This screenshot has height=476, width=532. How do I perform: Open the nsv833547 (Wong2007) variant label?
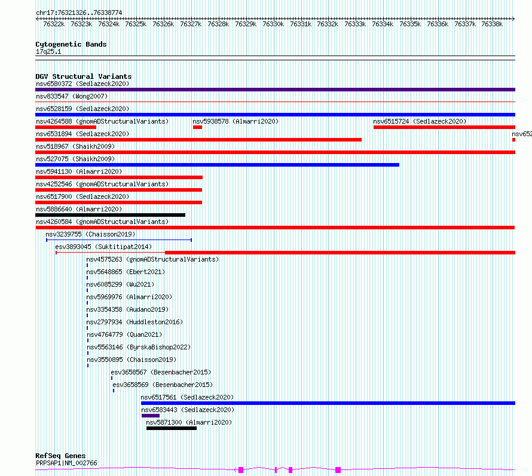point(72,96)
